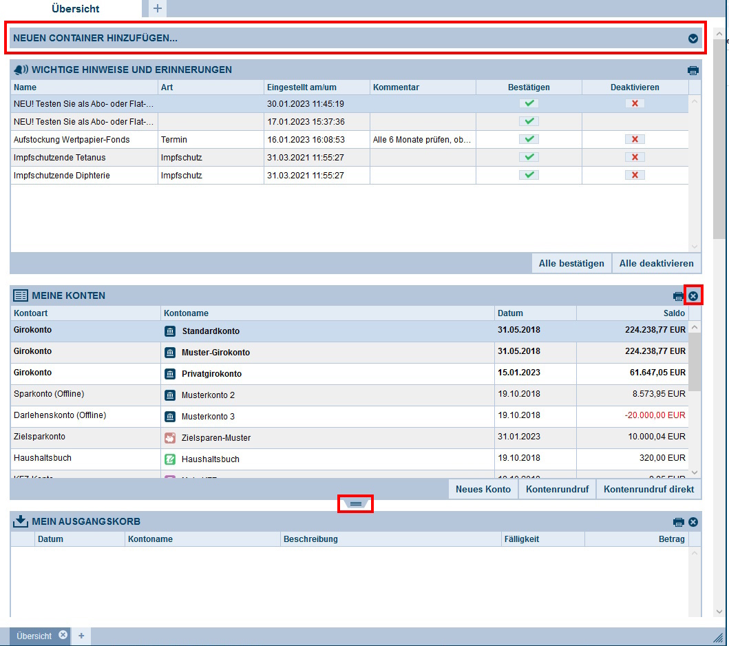The height and width of the screenshot is (646, 729).
Task: Click the list icon in the Meine Konten header
Action: 21,295
